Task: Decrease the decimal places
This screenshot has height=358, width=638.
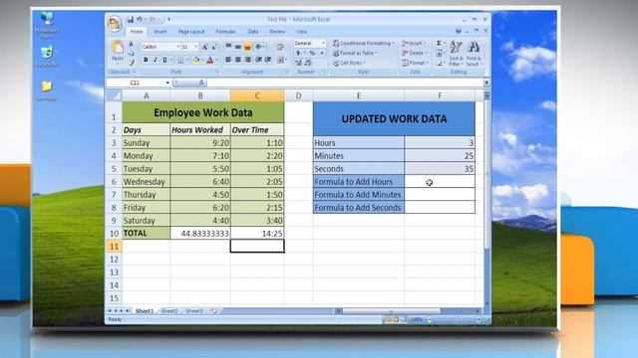Action: click(x=308, y=63)
